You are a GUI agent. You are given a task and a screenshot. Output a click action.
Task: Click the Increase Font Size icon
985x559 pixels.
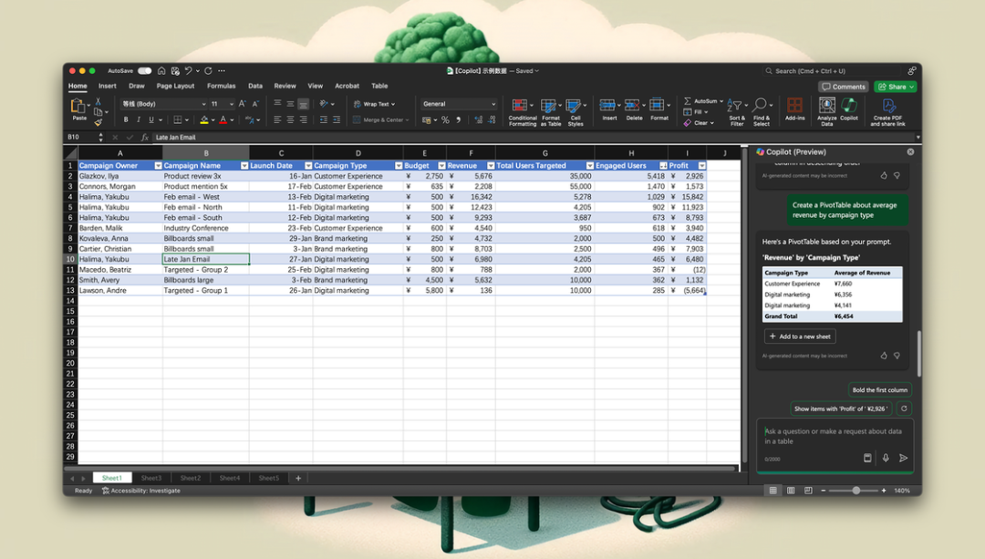242,104
